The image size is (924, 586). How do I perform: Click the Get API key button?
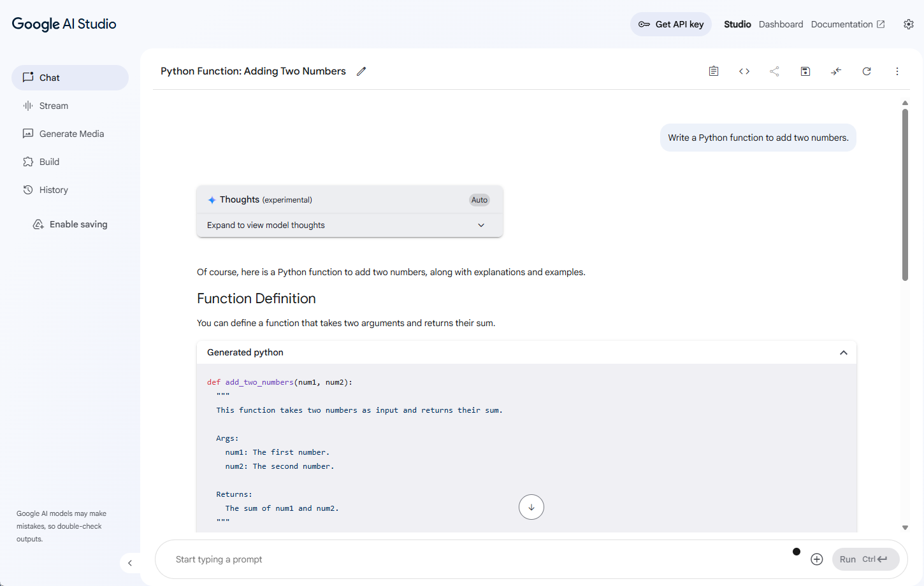tap(671, 24)
